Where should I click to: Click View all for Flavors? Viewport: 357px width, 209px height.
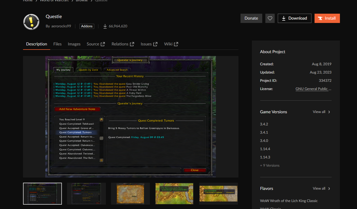pyautogui.click(x=319, y=188)
